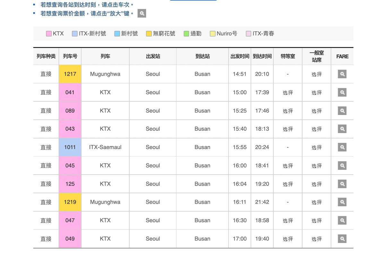Open fare details for Mugunghwa train 1217
The height and width of the screenshot is (256, 385).
click(x=342, y=74)
